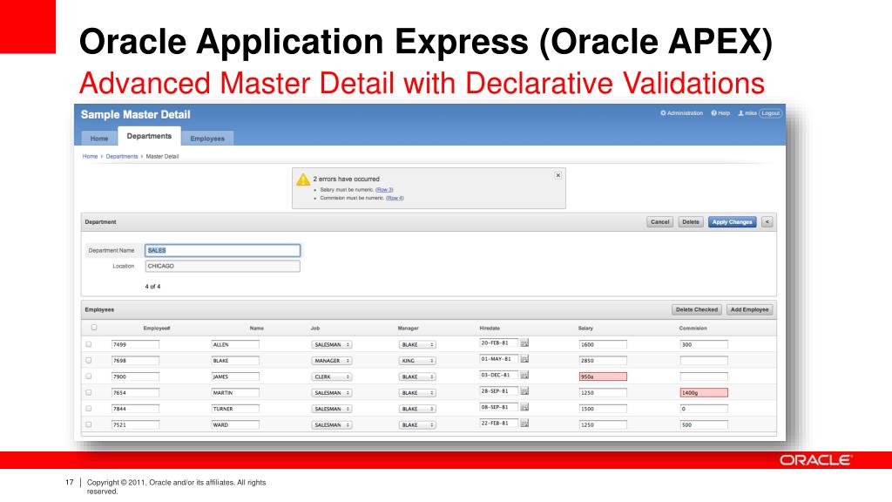Focus the Department Name field
The height and width of the screenshot is (502, 892).
222,250
